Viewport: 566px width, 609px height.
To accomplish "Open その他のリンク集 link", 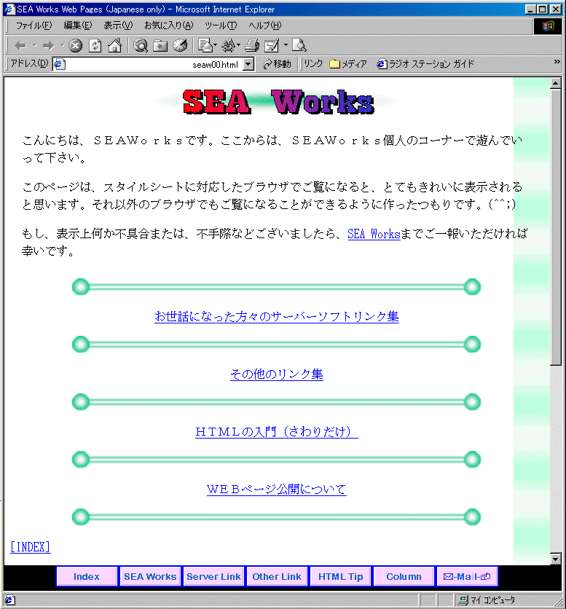I will (277, 374).
